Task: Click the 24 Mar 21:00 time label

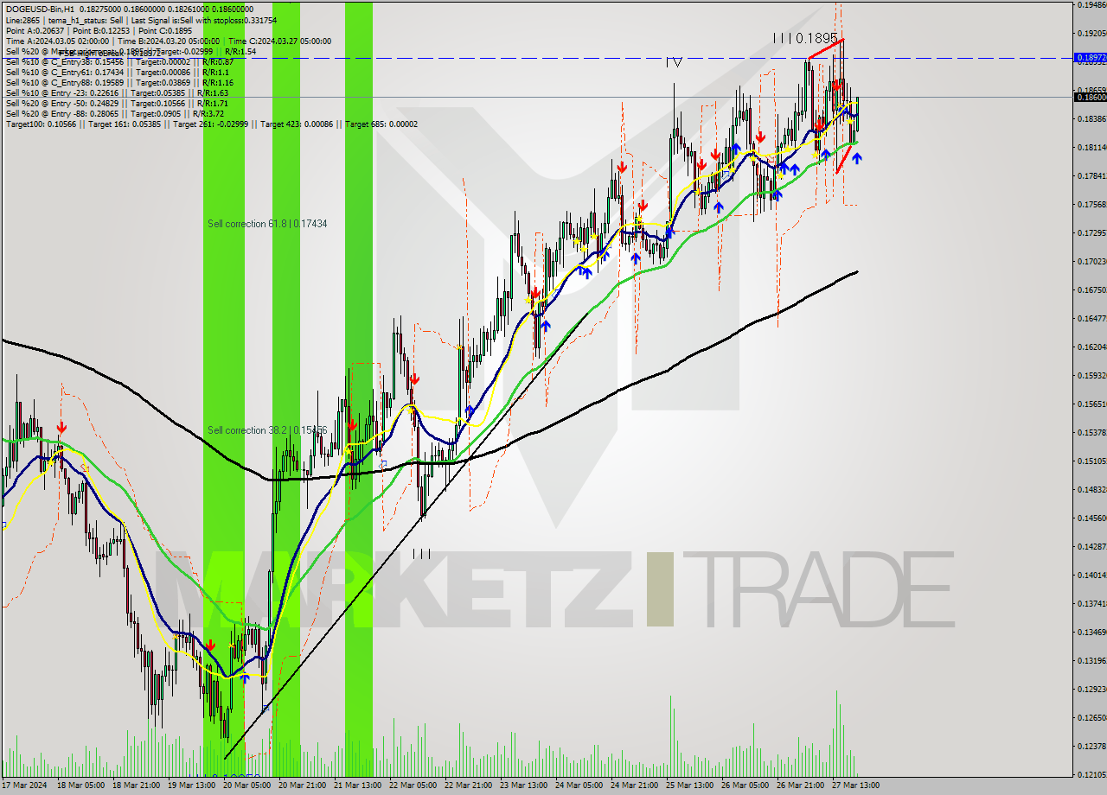Action: pyautogui.click(x=634, y=785)
